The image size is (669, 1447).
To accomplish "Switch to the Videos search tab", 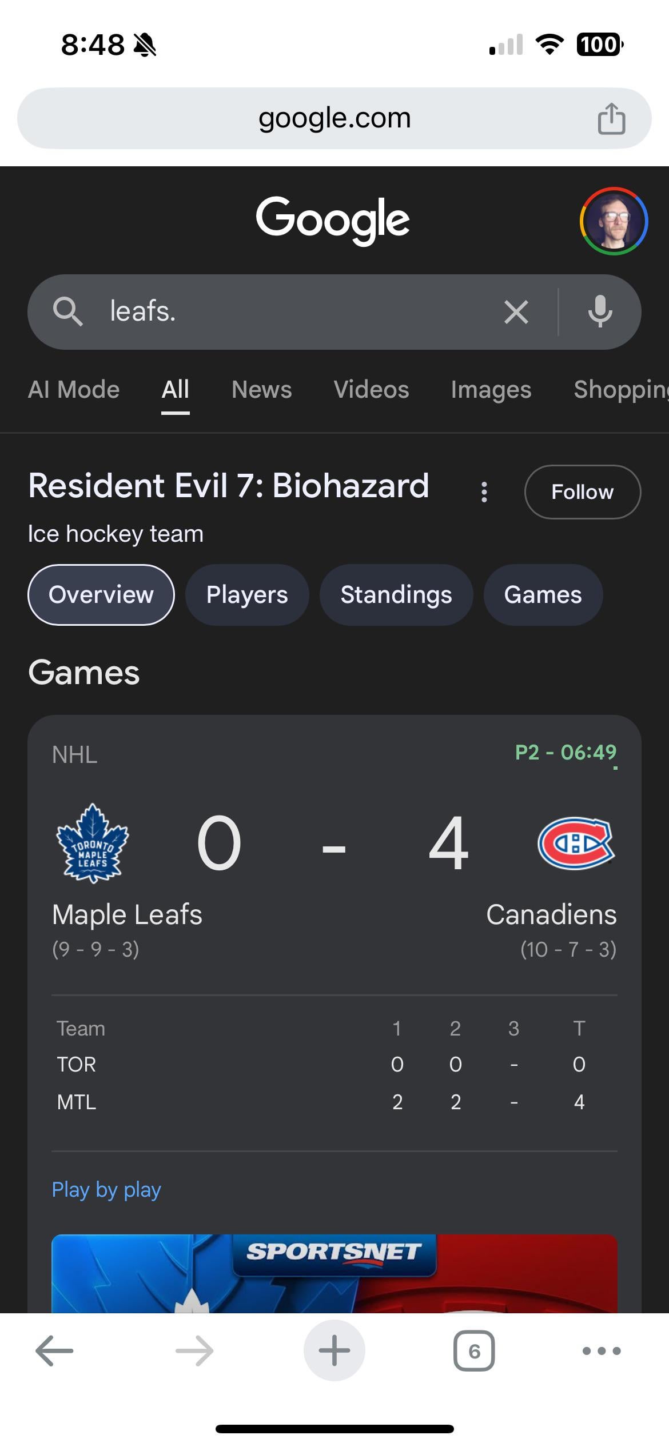I will coord(371,390).
